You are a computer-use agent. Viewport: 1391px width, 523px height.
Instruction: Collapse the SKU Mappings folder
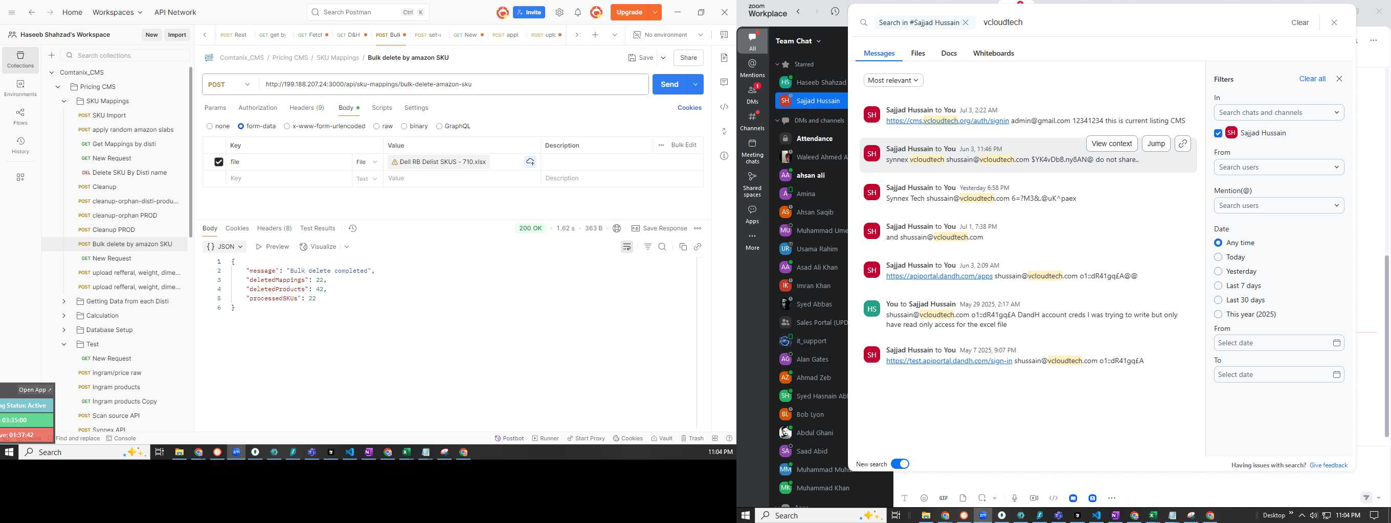64,101
